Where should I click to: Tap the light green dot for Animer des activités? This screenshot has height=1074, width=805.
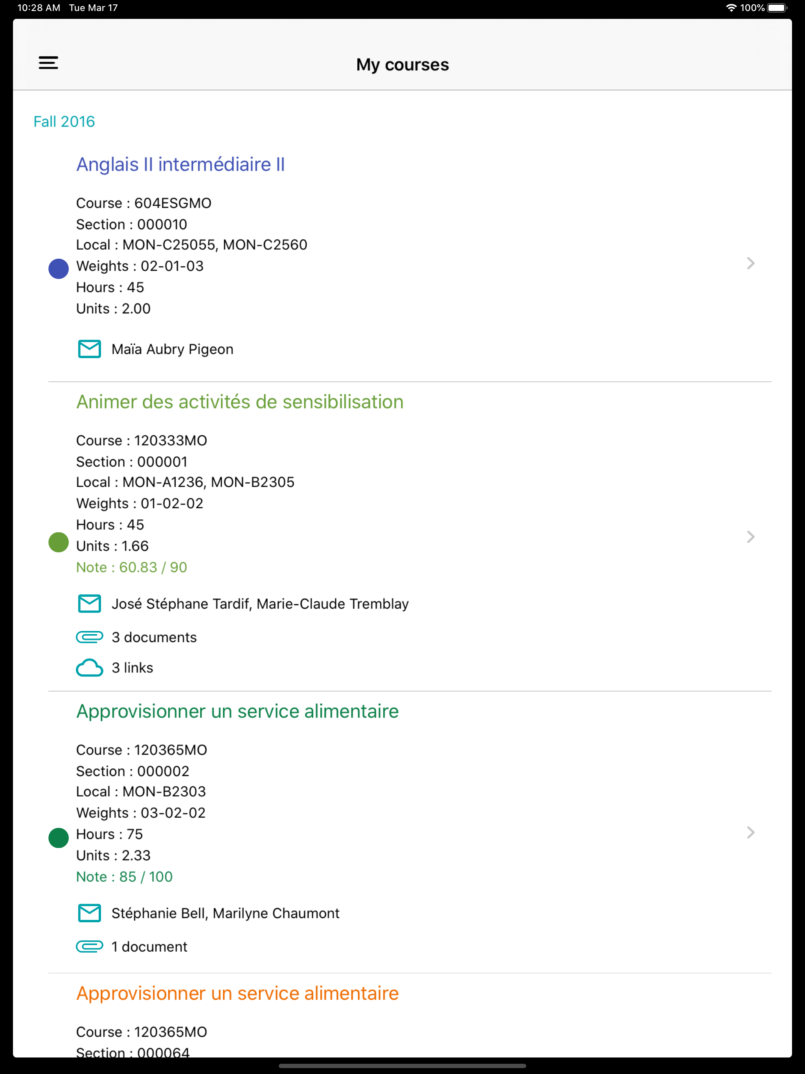click(59, 543)
